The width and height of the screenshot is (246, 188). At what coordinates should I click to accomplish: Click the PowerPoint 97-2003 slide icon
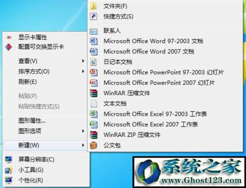pos(93,72)
